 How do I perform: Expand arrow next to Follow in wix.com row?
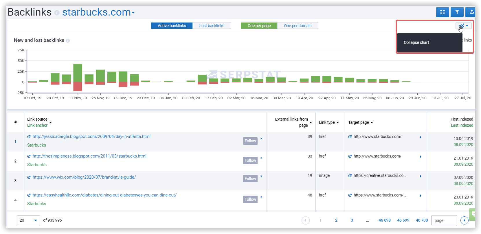[x=261, y=176]
